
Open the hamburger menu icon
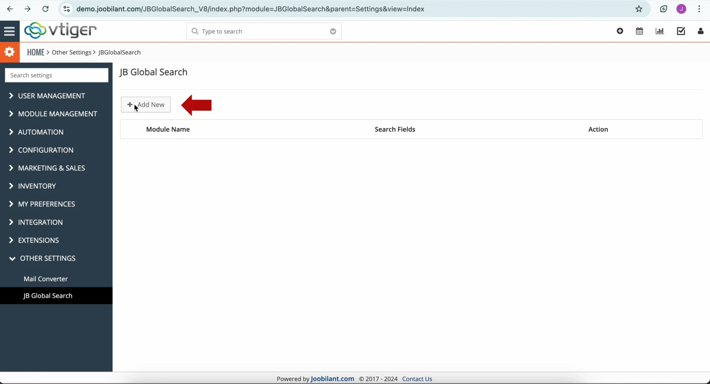(x=9, y=31)
